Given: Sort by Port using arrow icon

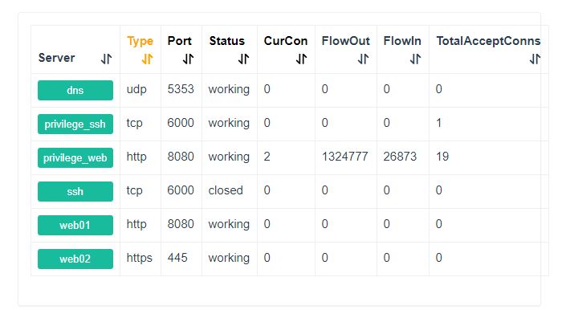Looking at the screenshot, I should [188, 59].
